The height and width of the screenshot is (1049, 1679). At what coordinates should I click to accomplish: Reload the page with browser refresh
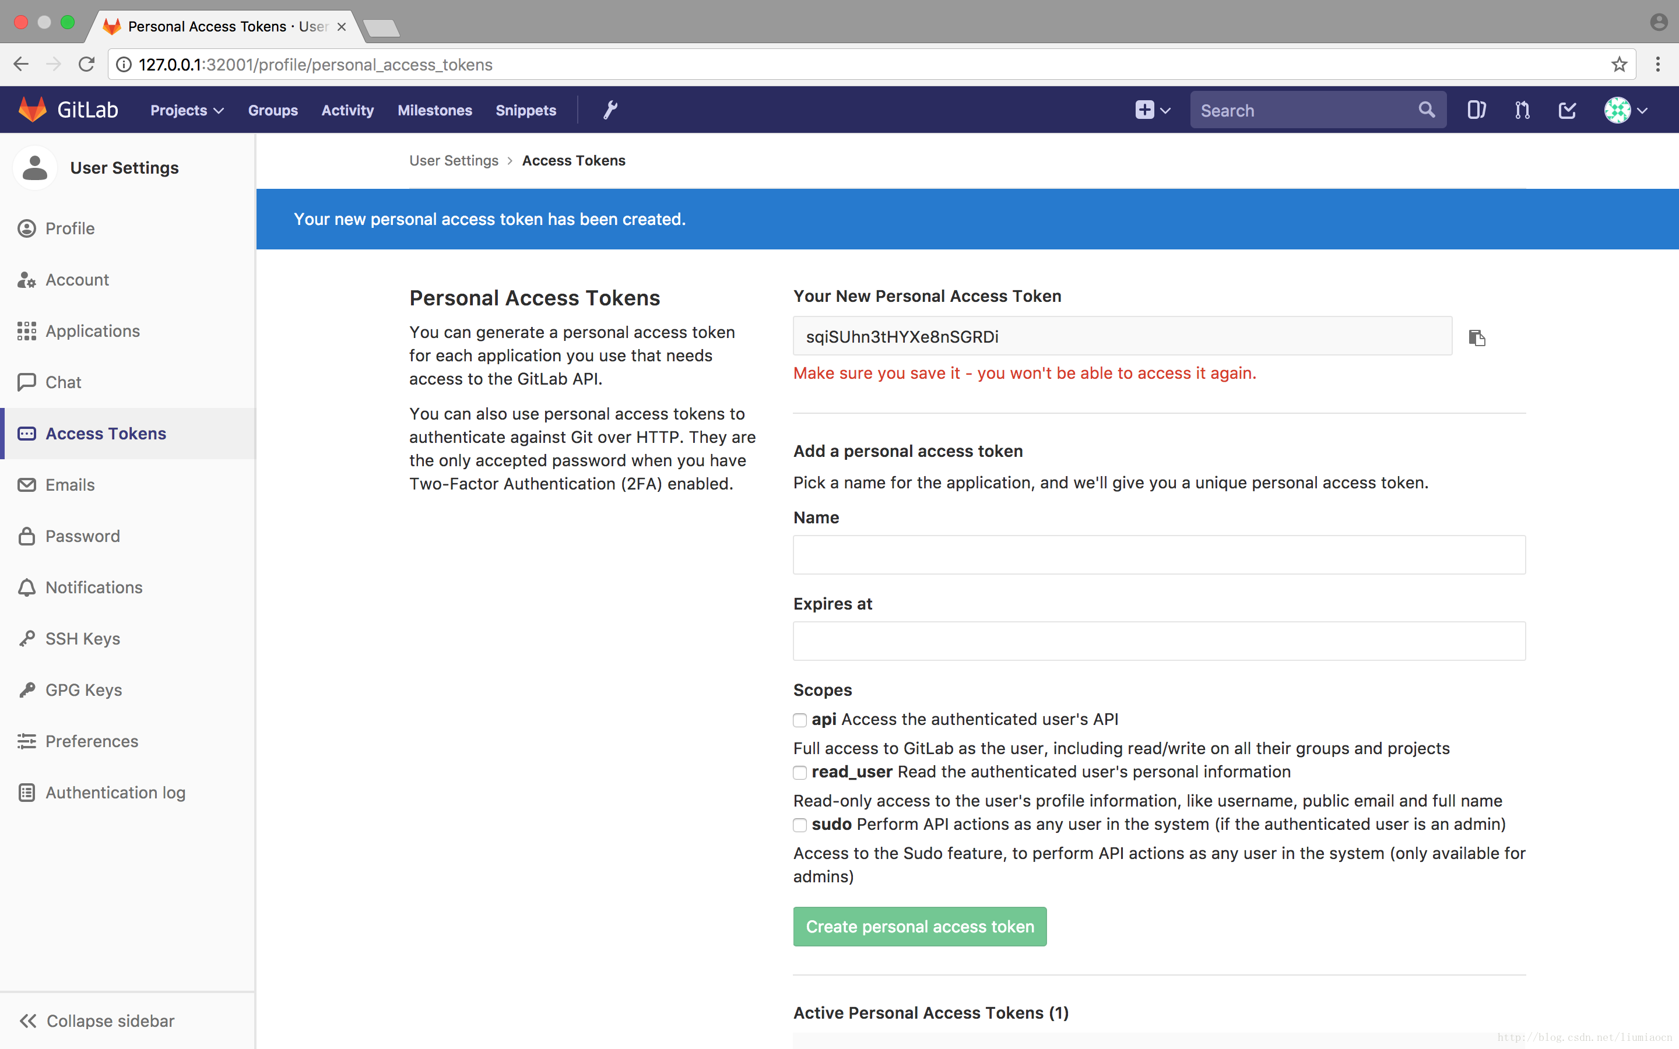(86, 65)
